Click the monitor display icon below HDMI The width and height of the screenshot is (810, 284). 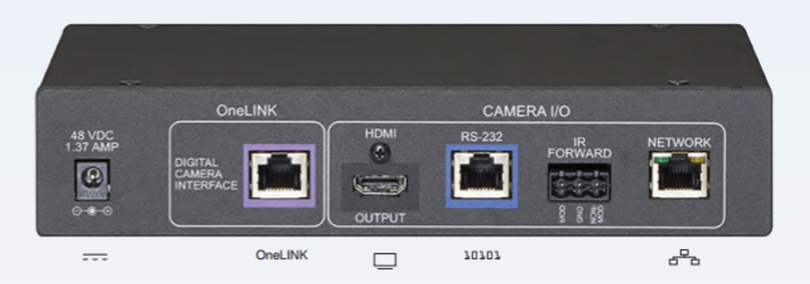point(385,260)
